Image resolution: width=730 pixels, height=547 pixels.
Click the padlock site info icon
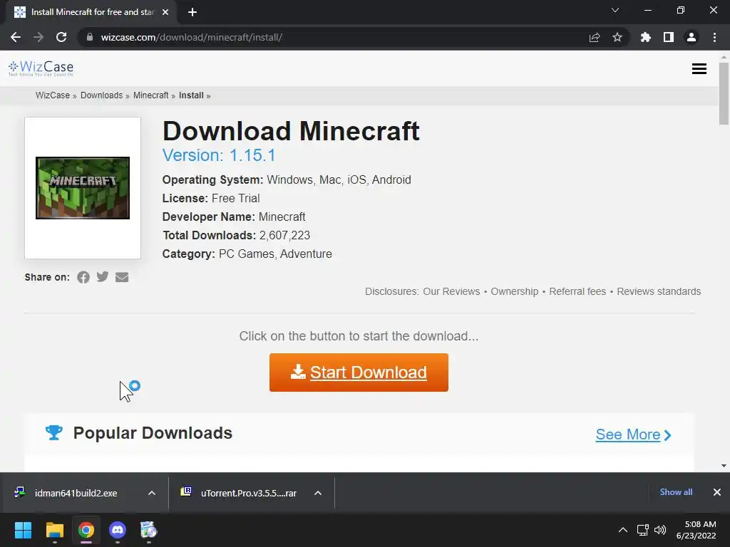coord(90,37)
